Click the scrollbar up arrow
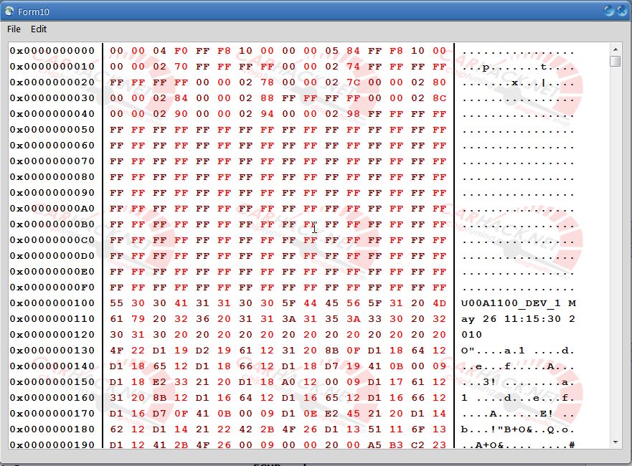The width and height of the screenshot is (632, 466). pyautogui.click(x=615, y=49)
